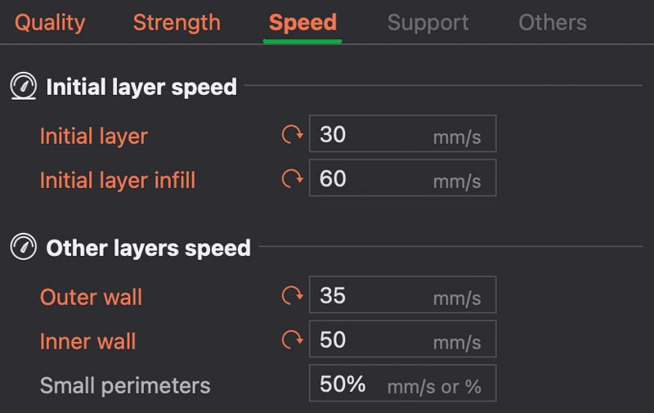Screen dimensions: 654x413
Task: Open the Quality tab
Action: (x=50, y=23)
